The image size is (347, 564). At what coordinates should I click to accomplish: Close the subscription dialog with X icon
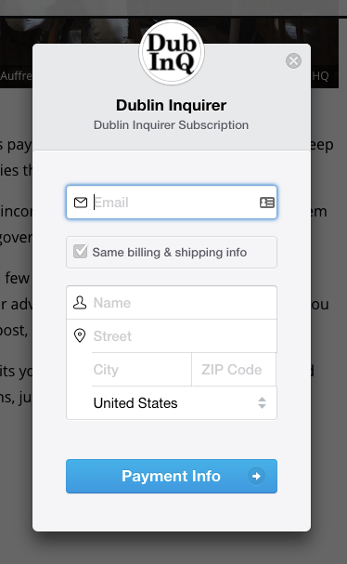tap(293, 60)
